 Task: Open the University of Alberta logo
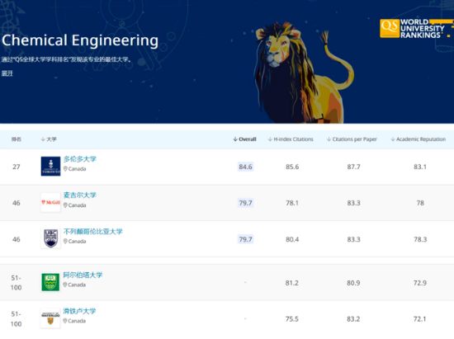click(x=50, y=282)
